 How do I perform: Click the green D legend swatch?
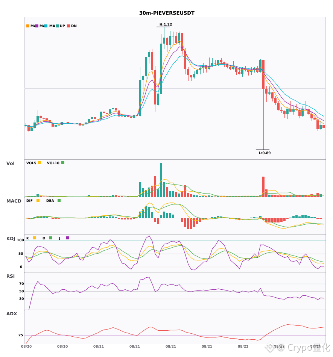[x=51, y=238]
